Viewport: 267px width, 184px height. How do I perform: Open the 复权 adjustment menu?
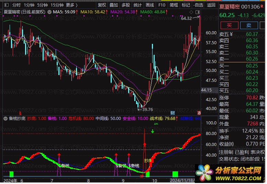click(x=102, y=5)
